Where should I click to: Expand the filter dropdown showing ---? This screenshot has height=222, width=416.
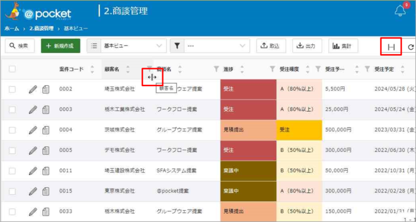click(210, 46)
